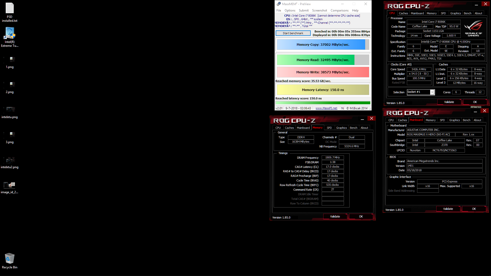Click the Core Voltage 1.600 V value
Screen dimensions: 491x276
pyautogui.click(x=451, y=36)
